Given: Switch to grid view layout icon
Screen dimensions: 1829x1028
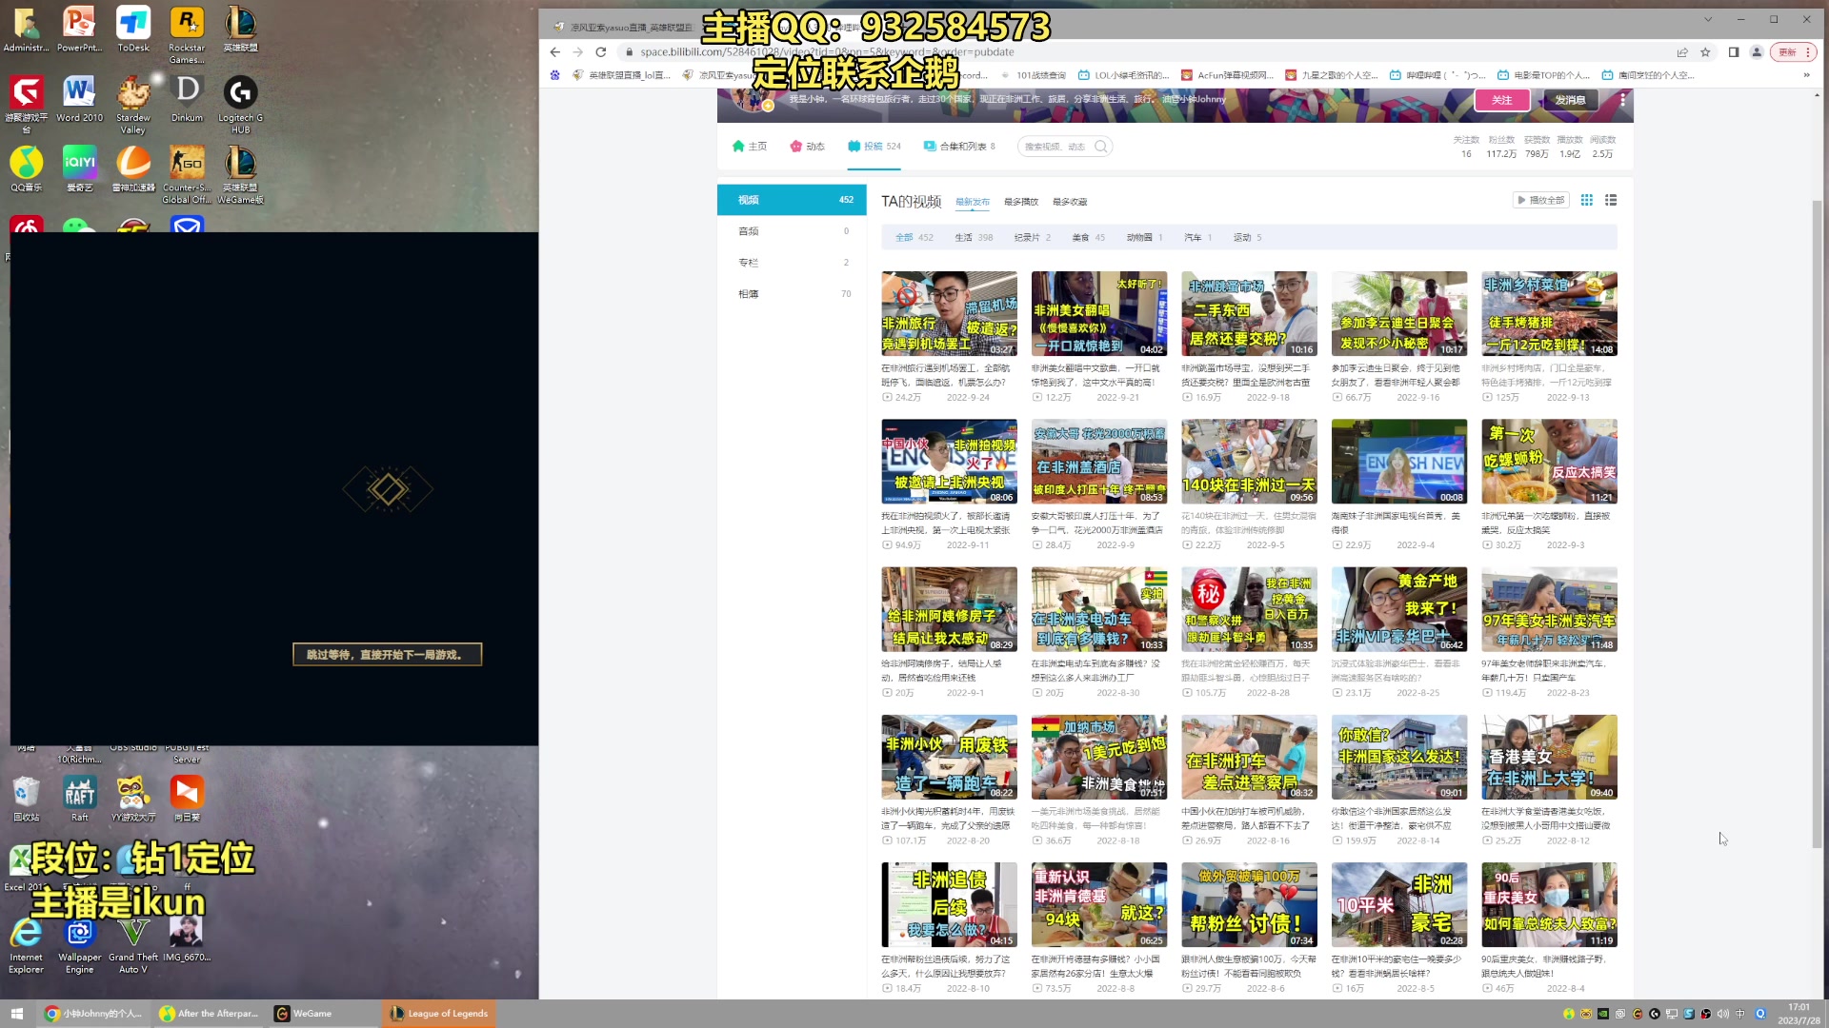Looking at the screenshot, I should click(x=1586, y=200).
